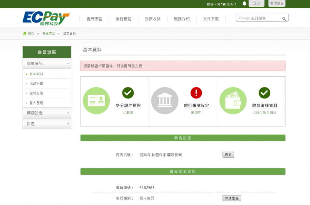This screenshot has height=205, width=310.
Task: Click the search magnifier icon
Action: (284, 19)
